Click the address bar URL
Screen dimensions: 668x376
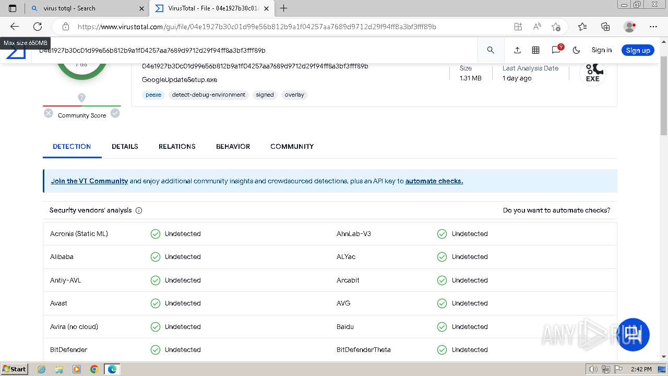[257, 27]
